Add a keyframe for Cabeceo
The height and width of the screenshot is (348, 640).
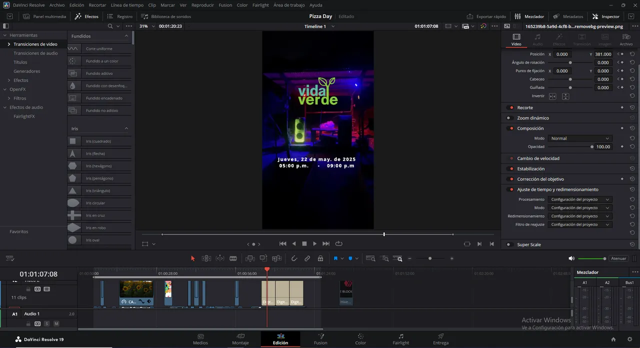[x=622, y=79]
